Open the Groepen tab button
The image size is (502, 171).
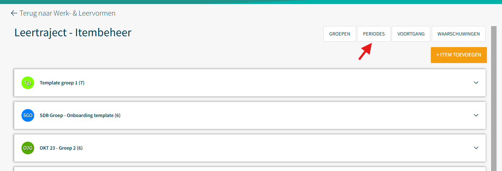(340, 34)
